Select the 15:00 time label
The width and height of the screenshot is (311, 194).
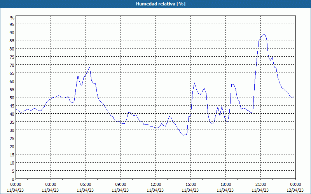[190, 185]
